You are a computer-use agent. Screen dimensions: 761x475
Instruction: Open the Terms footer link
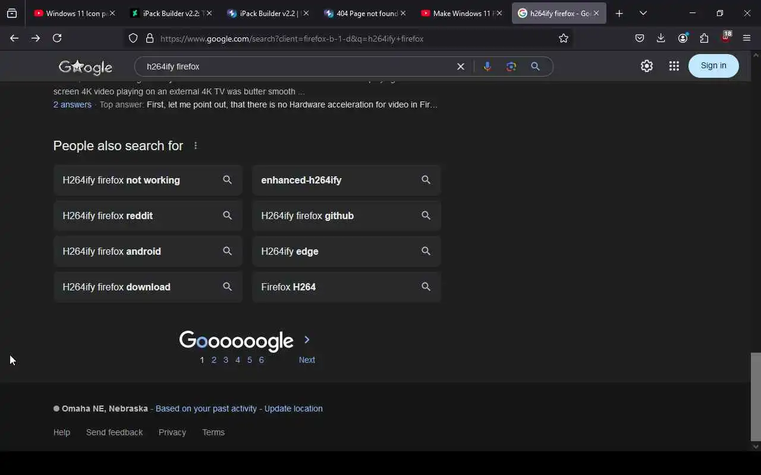(213, 432)
